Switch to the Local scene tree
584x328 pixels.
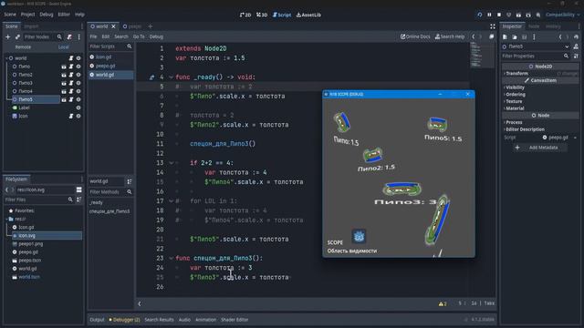[63, 47]
